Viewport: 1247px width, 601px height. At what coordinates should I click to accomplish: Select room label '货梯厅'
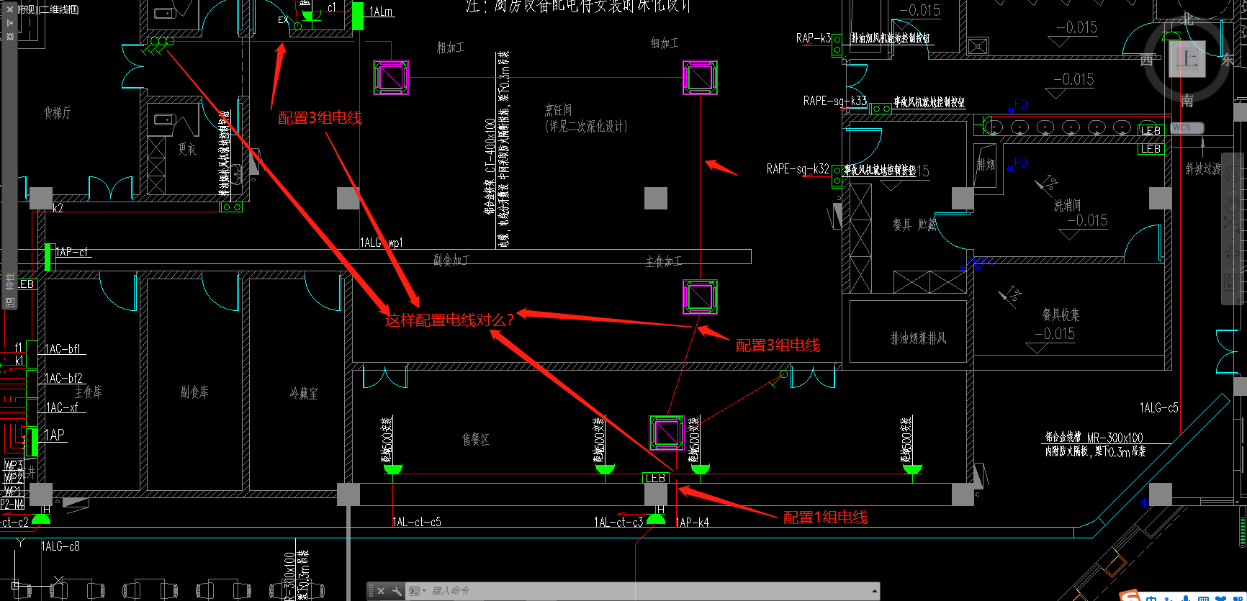tap(57, 113)
